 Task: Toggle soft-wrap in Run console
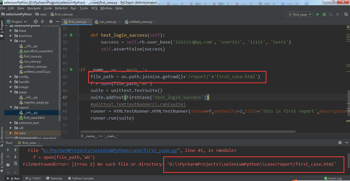pyautogui.click(x=15, y=163)
